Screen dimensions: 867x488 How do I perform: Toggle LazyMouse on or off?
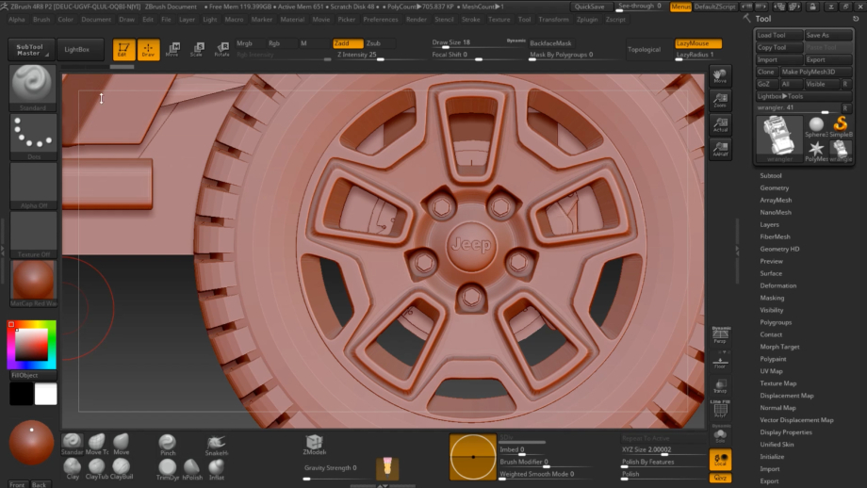pyautogui.click(x=697, y=43)
